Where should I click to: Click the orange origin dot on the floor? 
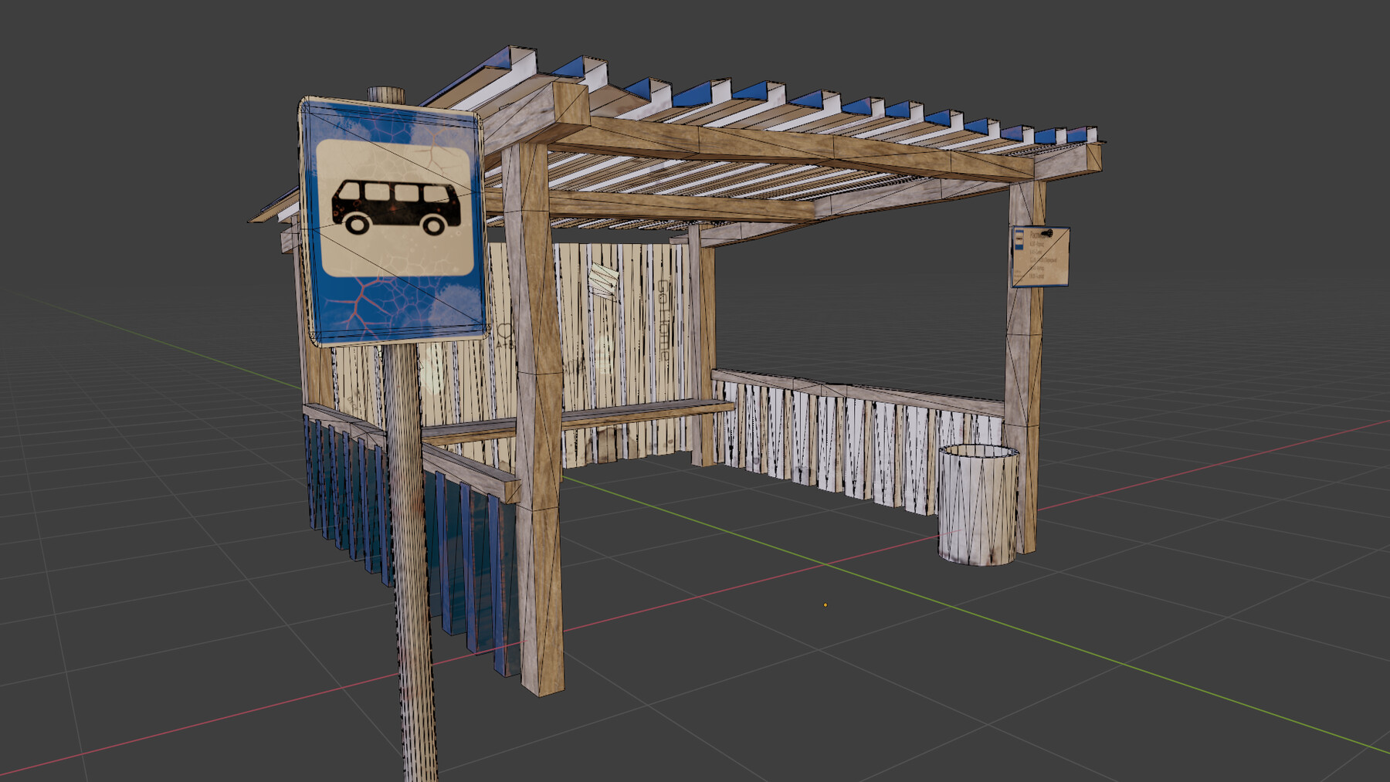point(824,605)
